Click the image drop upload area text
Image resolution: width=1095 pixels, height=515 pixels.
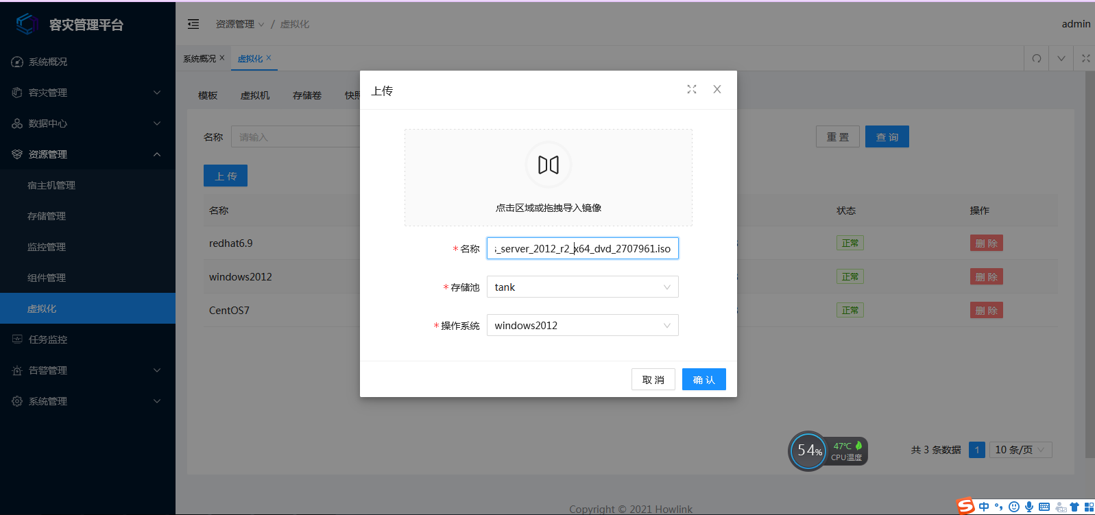(549, 208)
